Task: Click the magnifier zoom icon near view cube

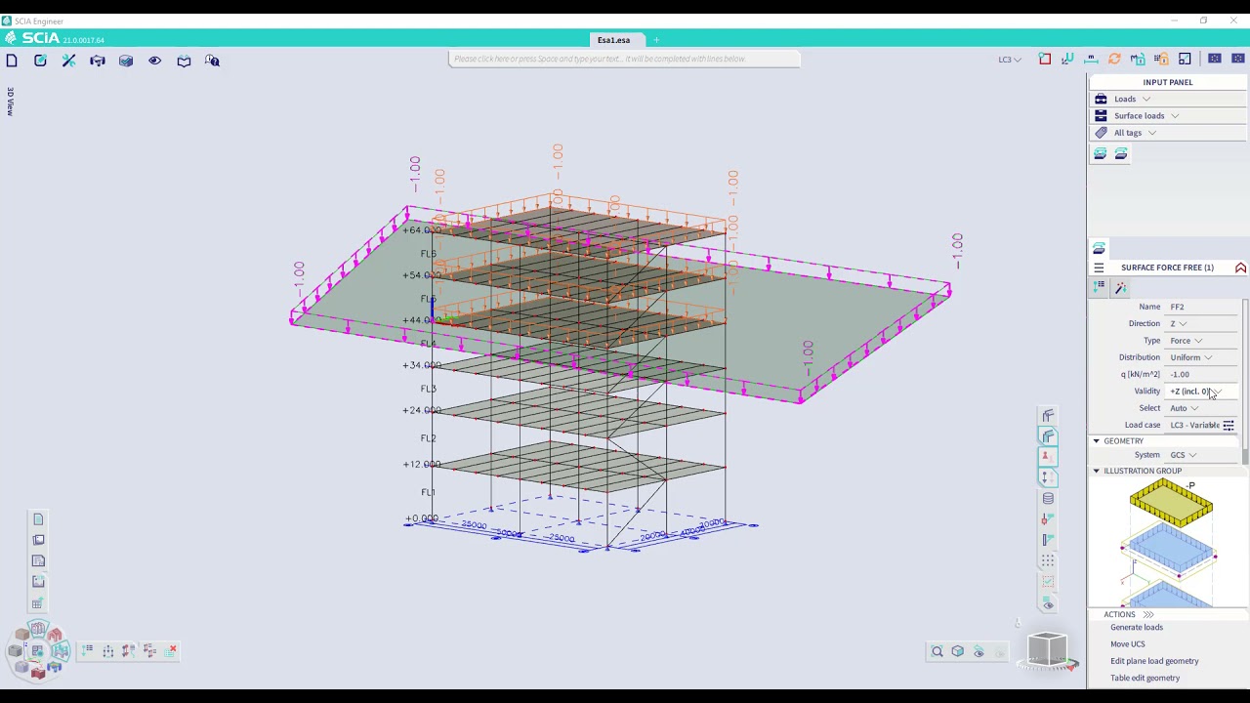Action: [x=937, y=651]
